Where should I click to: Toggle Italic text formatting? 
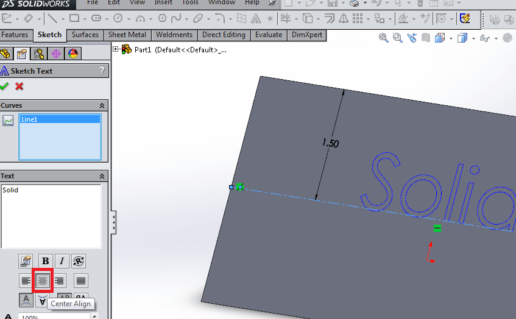pyautogui.click(x=62, y=261)
